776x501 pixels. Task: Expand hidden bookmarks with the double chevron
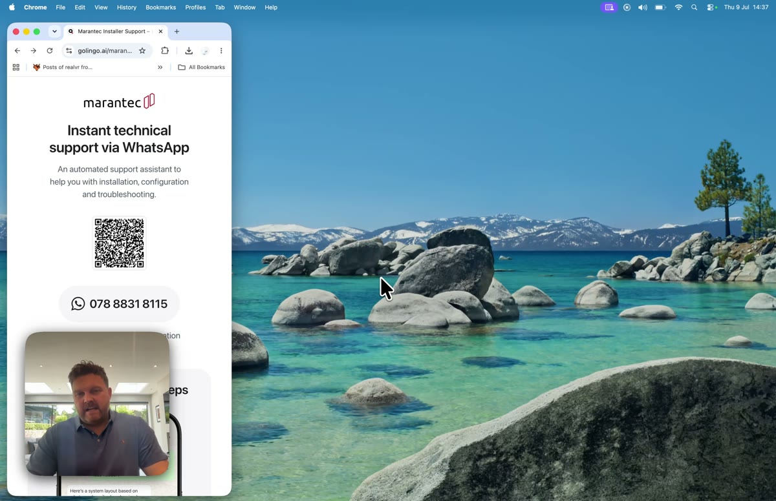pyautogui.click(x=160, y=67)
